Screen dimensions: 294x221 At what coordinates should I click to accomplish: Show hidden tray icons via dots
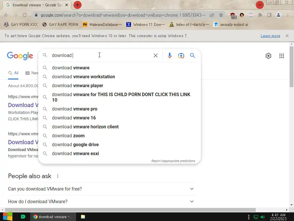(249, 217)
